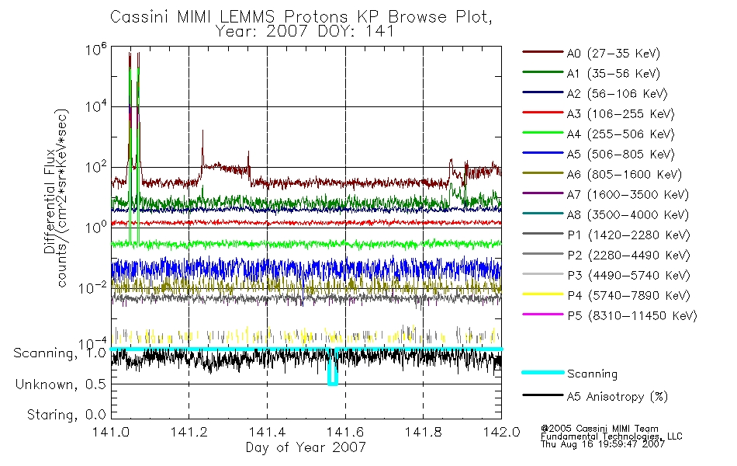Viewport: 737px width, 466px height.
Task: Click the A5 Anisotropy (%) legend text
Action: click(x=618, y=397)
